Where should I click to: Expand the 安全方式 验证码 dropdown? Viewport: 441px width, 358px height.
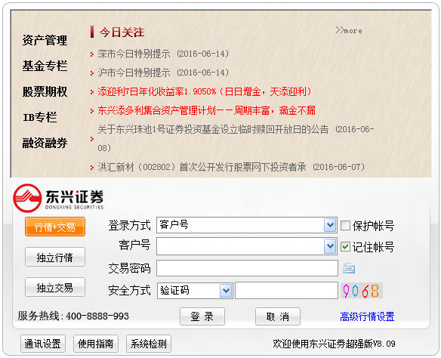(226, 291)
